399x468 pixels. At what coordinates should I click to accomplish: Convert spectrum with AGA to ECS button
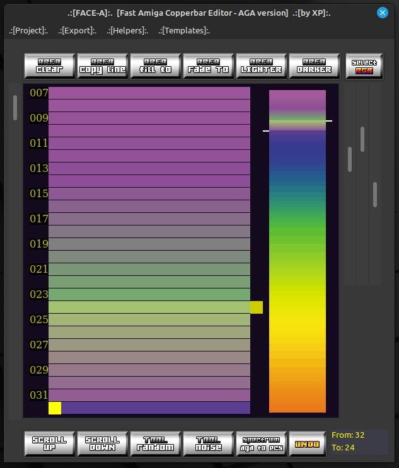pos(262,443)
